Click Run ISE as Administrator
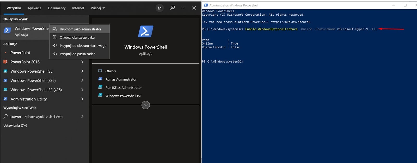Image resolution: width=417 pixels, height=163 pixels. (123, 88)
